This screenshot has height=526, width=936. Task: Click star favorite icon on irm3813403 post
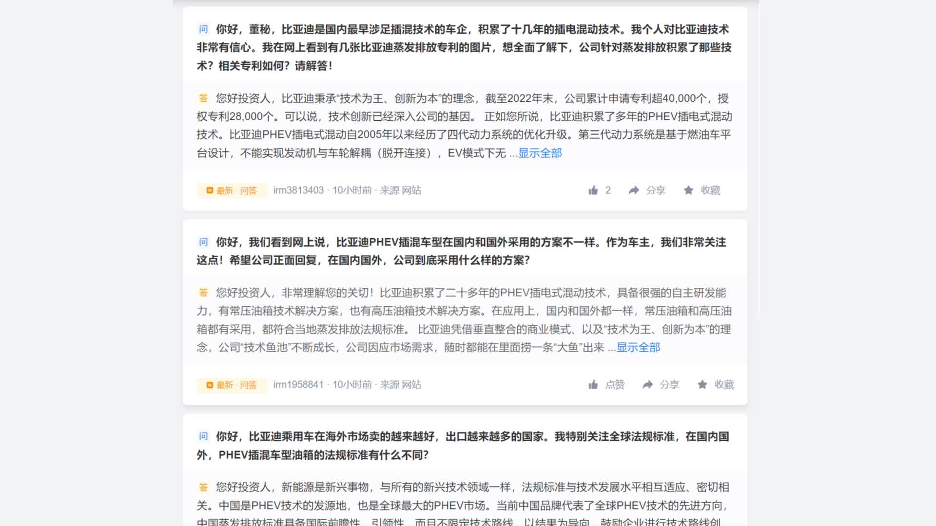(x=688, y=190)
